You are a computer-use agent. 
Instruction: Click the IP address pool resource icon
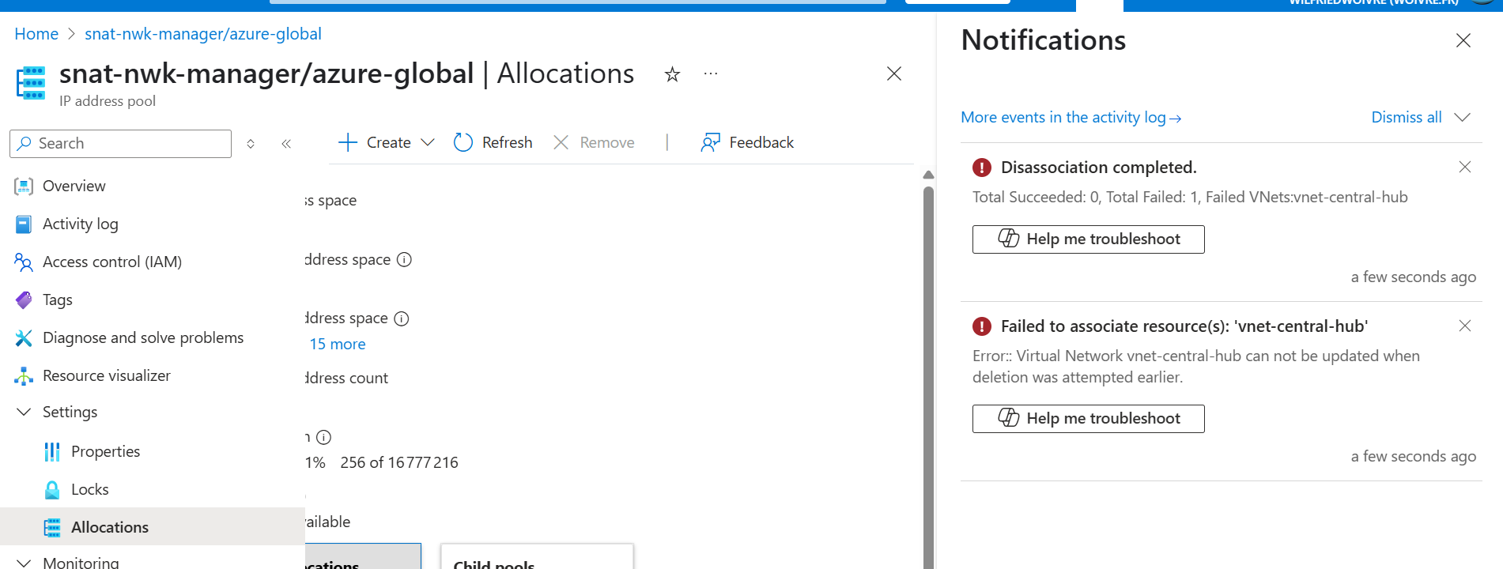point(32,83)
